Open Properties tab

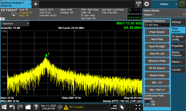[x=178, y=46]
